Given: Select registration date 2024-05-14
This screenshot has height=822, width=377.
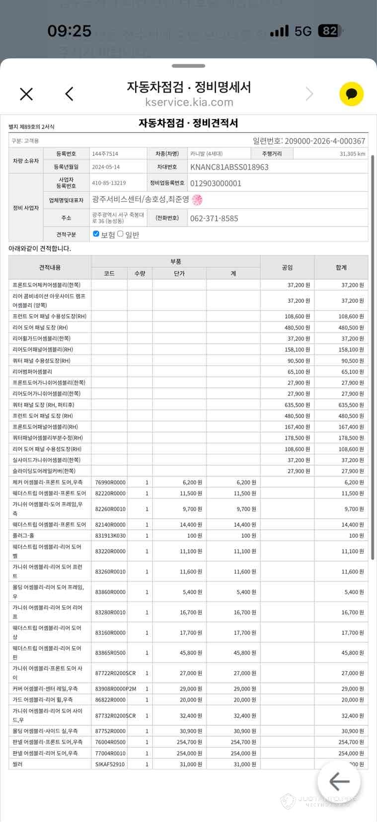Looking at the screenshot, I should coord(106,167).
